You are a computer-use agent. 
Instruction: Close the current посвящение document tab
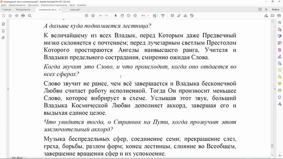click(x=60, y=10)
